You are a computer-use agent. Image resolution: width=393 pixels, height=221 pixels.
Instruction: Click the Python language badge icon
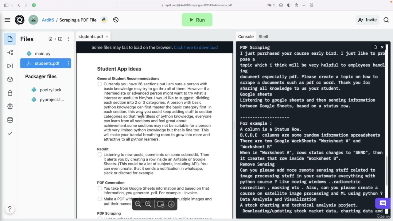[104, 20]
